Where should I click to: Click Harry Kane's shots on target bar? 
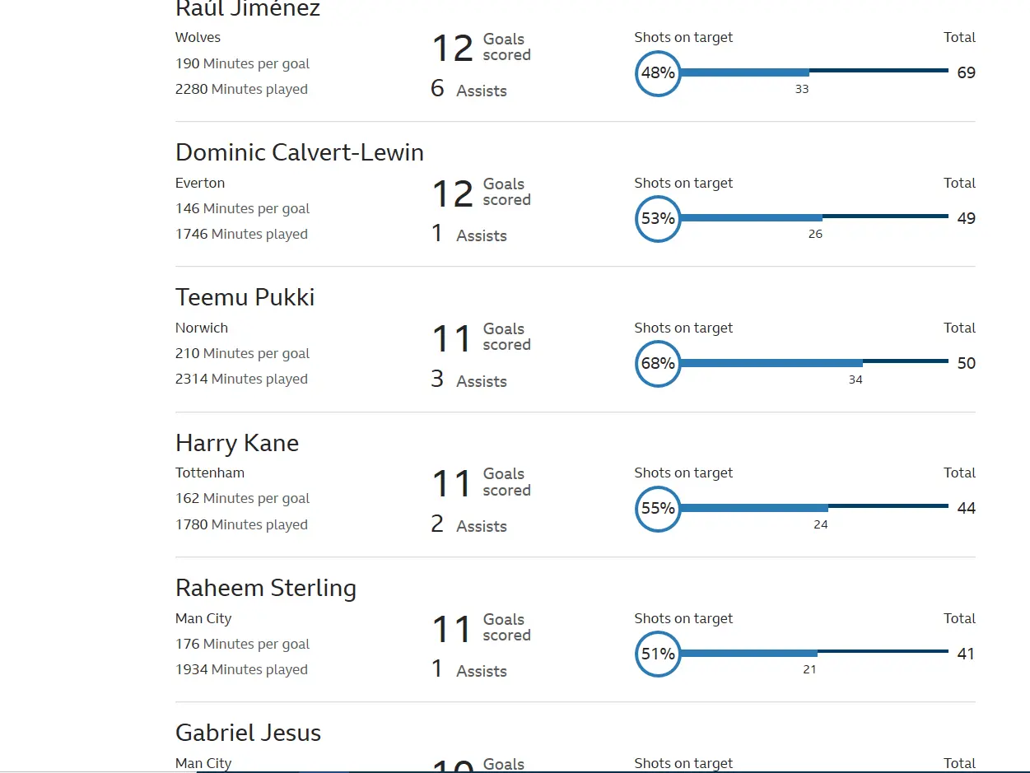point(753,508)
